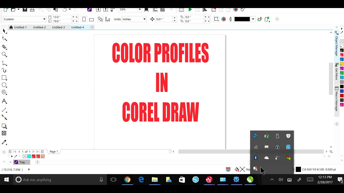The width and height of the screenshot is (344, 193).
Task: Select the Freehand drawing tool
Action: pos(4,63)
